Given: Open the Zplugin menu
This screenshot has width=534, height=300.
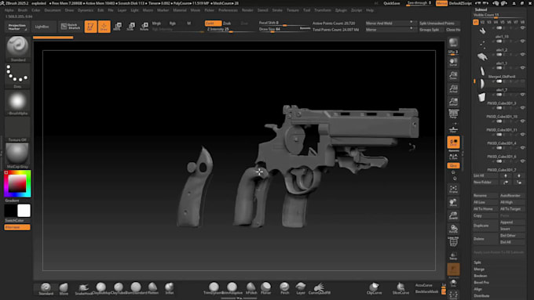Looking at the screenshot, I should click(x=341, y=10).
